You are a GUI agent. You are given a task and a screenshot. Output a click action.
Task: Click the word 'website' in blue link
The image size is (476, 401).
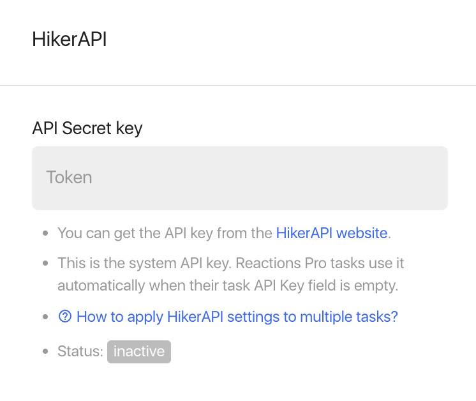(362, 233)
